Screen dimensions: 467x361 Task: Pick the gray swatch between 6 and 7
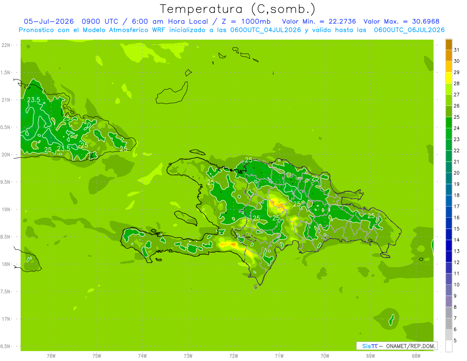449,324
